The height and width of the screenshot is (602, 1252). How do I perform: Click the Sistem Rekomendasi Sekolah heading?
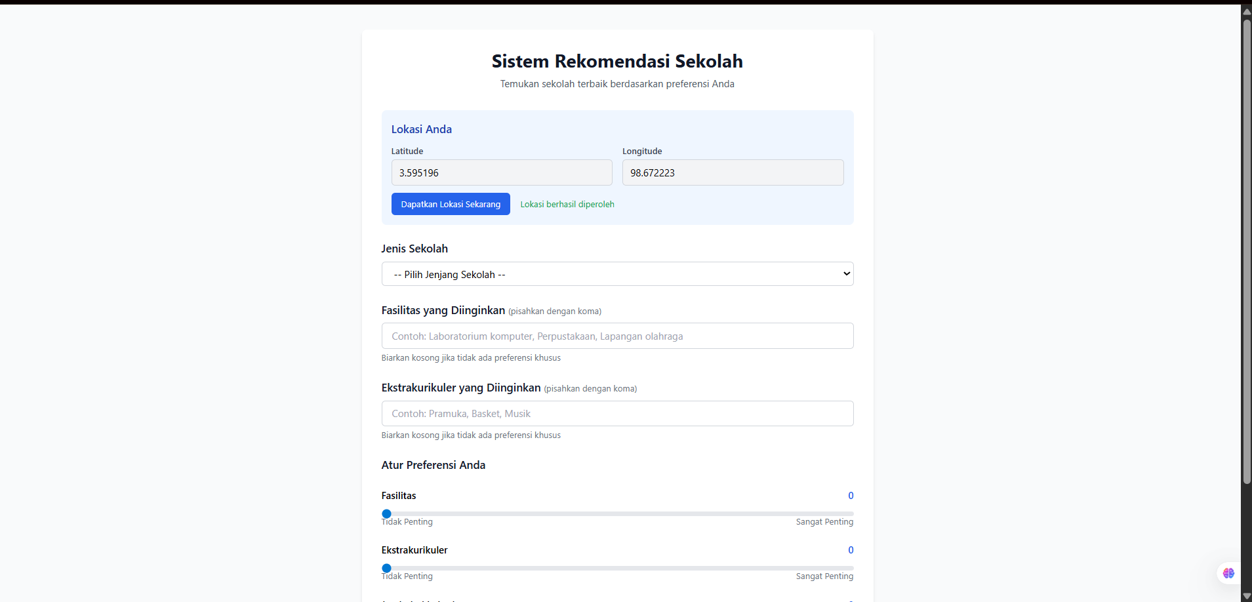click(x=617, y=61)
